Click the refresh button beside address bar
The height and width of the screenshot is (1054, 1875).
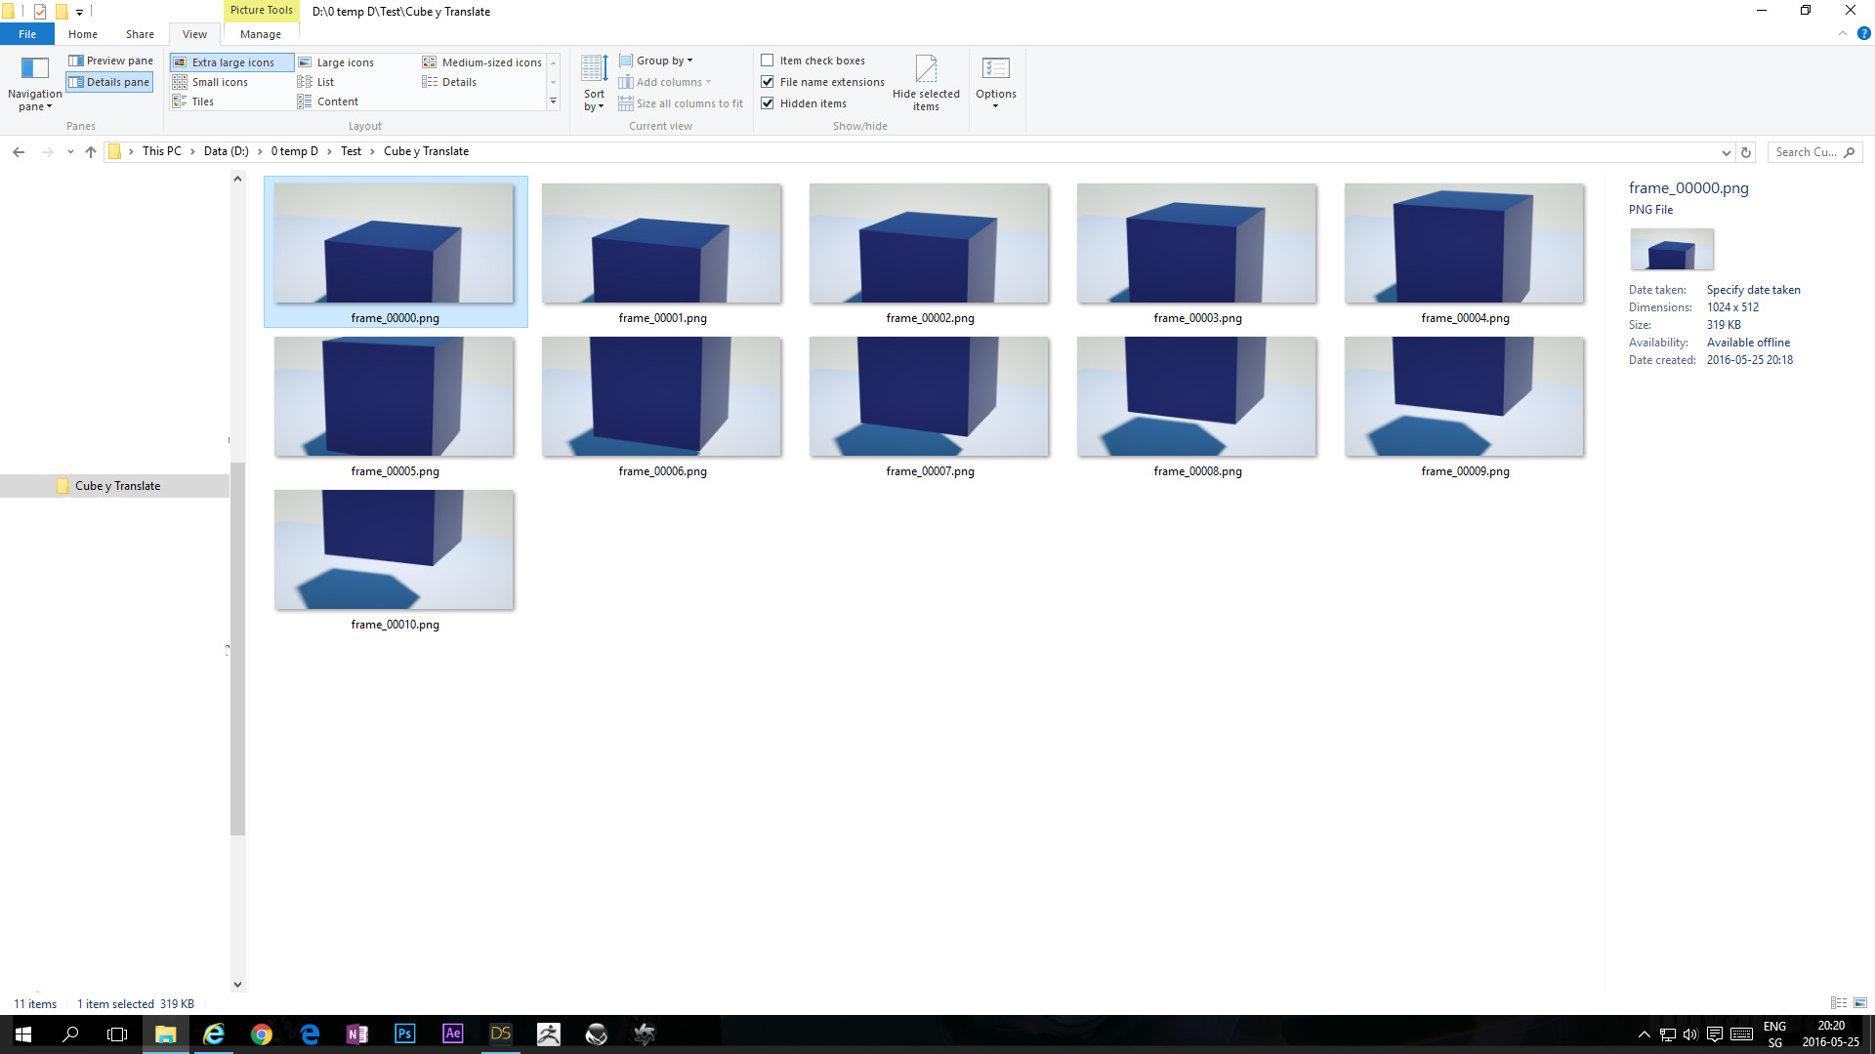[x=1746, y=152]
